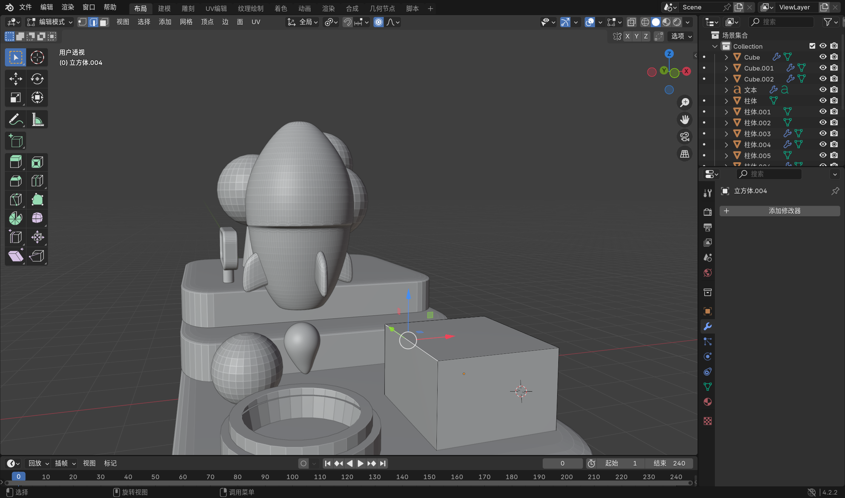Image resolution: width=845 pixels, height=498 pixels.
Task: Activate the Loop Cut tool
Action: [x=37, y=181]
